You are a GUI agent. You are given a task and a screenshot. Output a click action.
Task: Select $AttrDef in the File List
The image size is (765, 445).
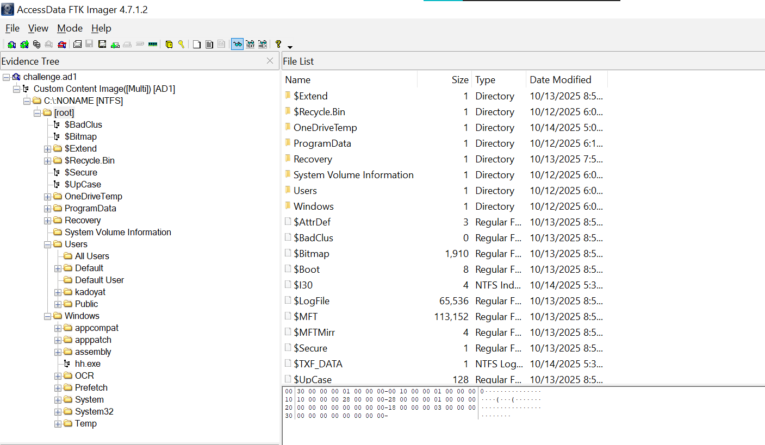[312, 222]
